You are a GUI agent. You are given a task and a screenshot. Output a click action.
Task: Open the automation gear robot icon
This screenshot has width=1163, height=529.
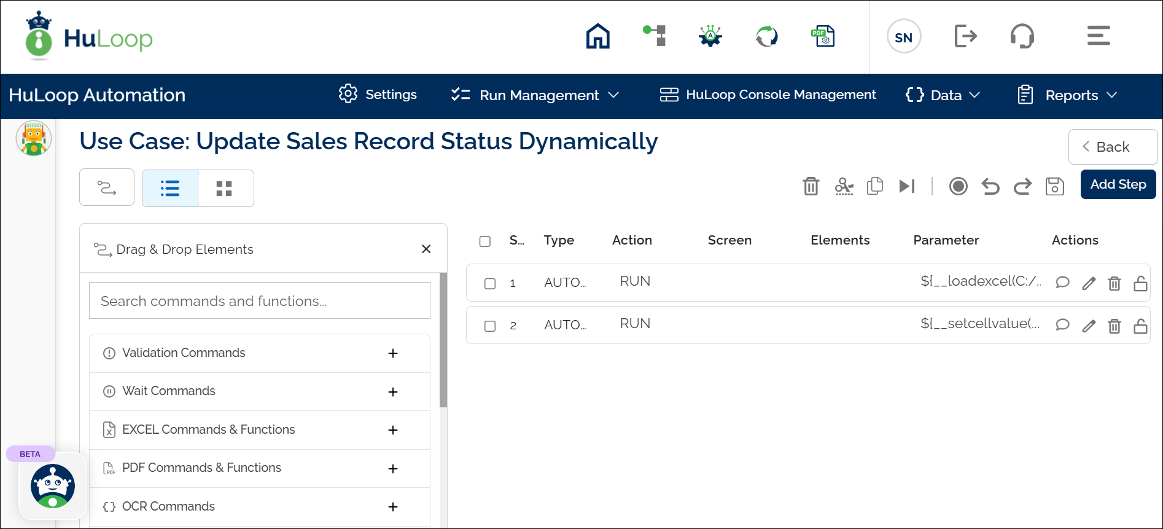pos(710,36)
